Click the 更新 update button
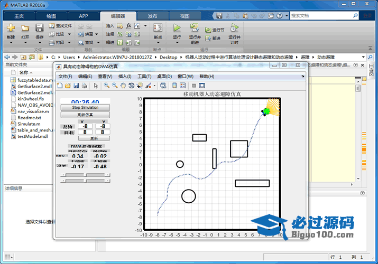 94,138
